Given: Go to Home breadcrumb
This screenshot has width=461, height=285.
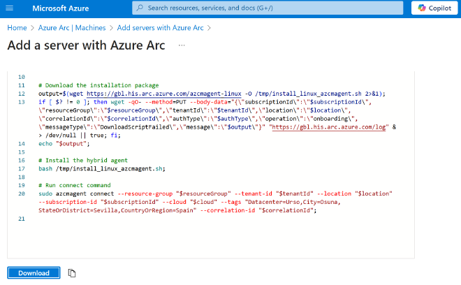Looking at the screenshot, I should [17, 28].
